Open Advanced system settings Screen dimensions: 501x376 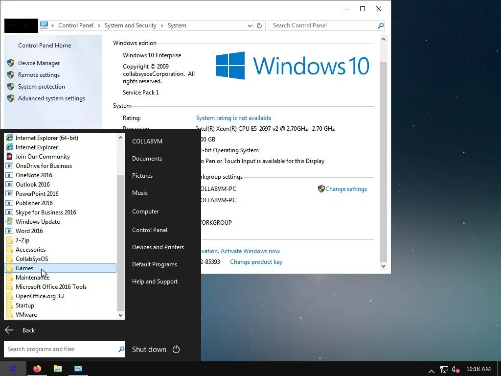pyautogui.click(x=51, y=98)
